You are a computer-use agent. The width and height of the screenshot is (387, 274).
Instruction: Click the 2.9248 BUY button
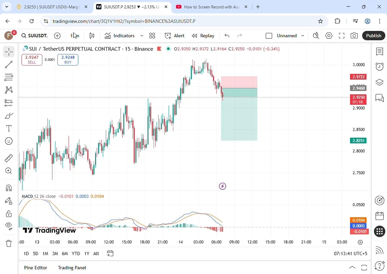point(68,60)
